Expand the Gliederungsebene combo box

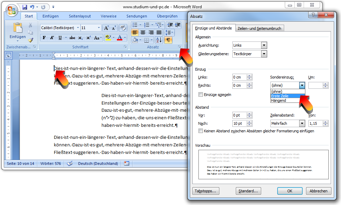(x=264, y=54)
